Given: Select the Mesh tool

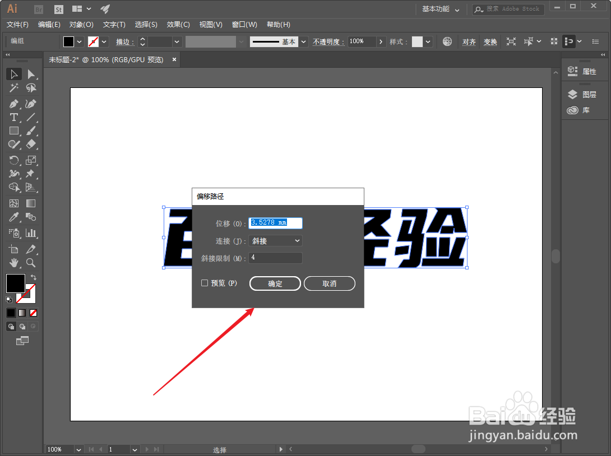Looking at the screenshot, I should (13, 203).
